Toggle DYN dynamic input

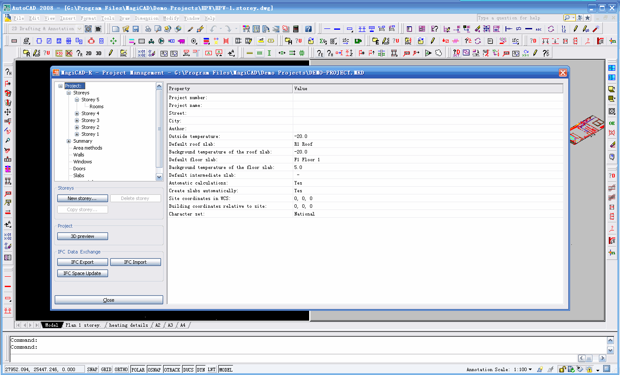coord(201,369)
